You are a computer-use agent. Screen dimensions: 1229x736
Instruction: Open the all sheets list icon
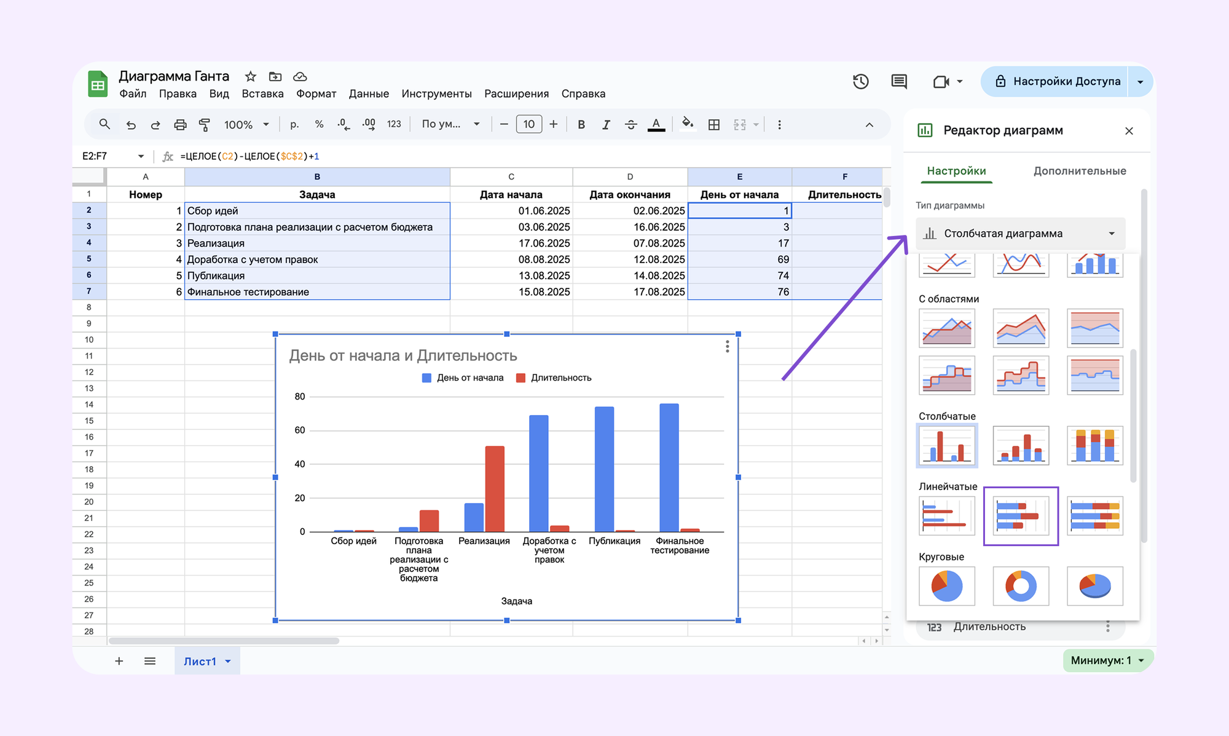pyautogui.click(x=150, y=661)
